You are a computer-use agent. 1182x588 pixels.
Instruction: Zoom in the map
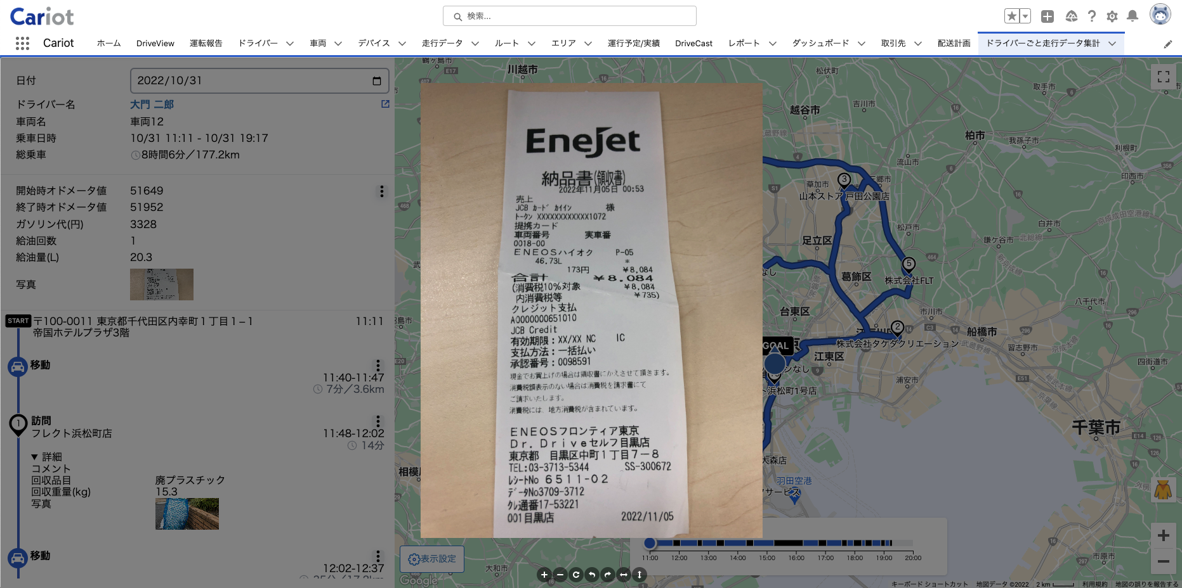pyautogui.click(x=1164, y=535)
